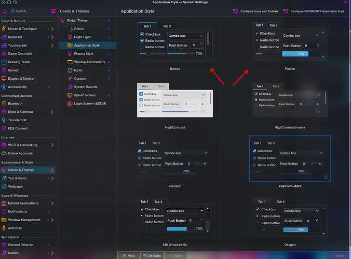Expand the Wi-Fi & Networking chevron

point(52,145)
